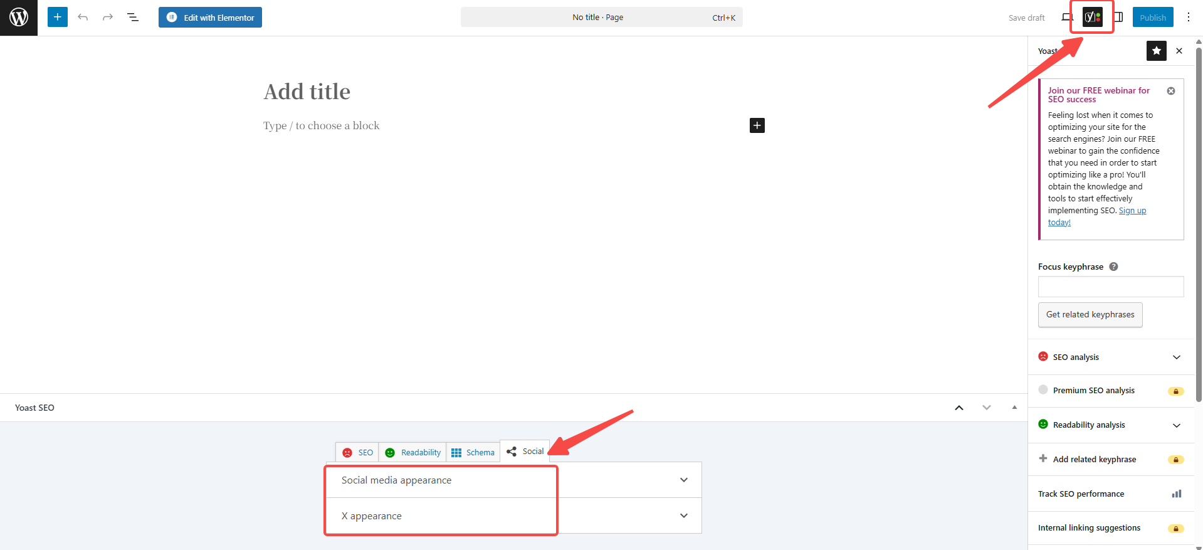Click Edit with Elementor button

pyautogui.click(x=210, y=18)
